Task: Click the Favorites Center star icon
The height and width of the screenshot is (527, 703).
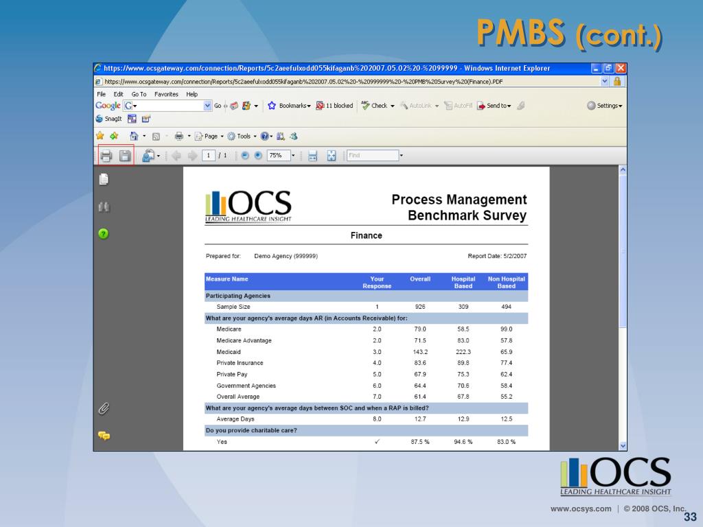Action: pos(100,136)
